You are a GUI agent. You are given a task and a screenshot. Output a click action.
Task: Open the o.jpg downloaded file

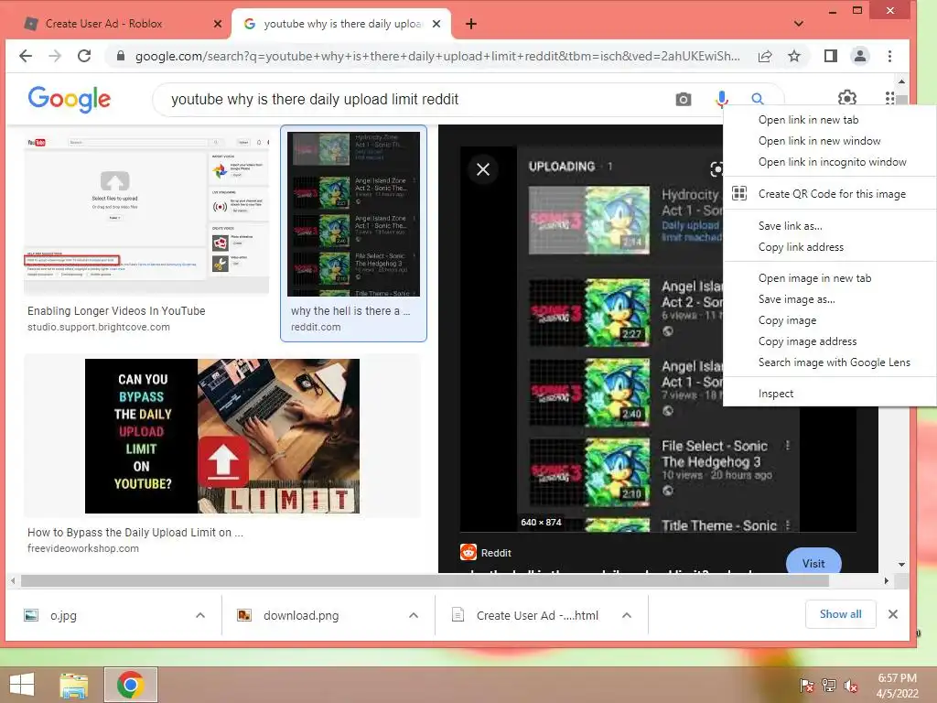[x=63, y=615]
